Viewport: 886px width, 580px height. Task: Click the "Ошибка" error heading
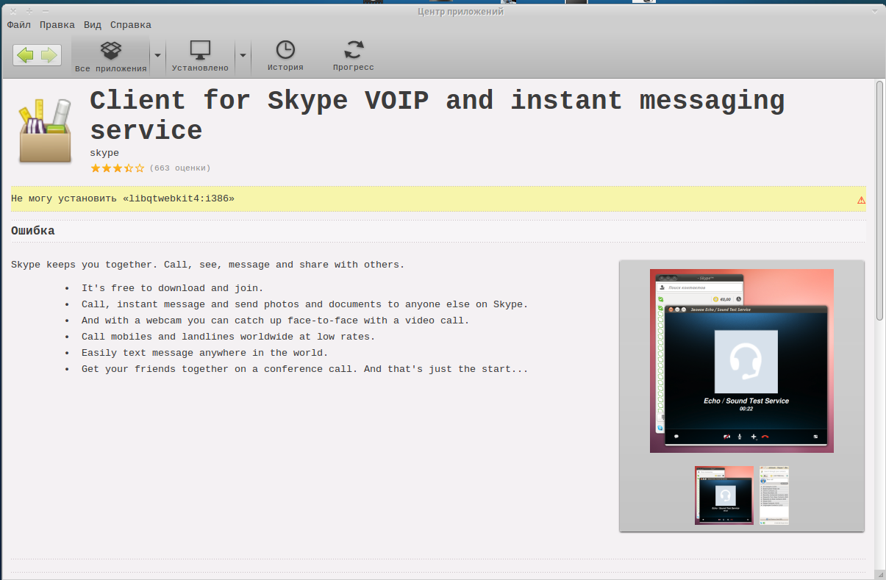point(33,232)
